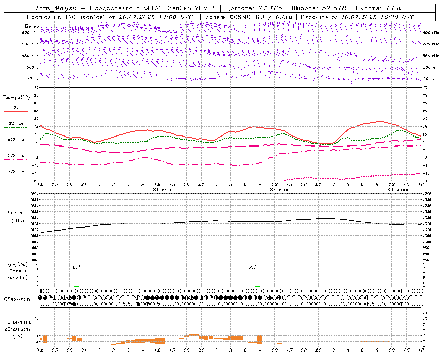
Task: Click the 'Конвективн.' convective cloud label
Action: 18,322
